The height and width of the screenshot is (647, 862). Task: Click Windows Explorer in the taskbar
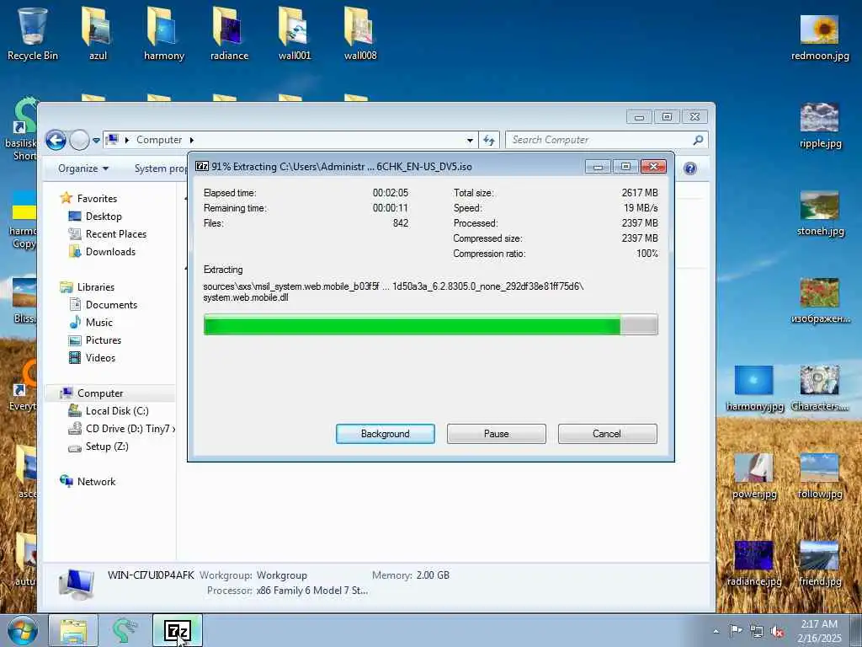point(73,630)
